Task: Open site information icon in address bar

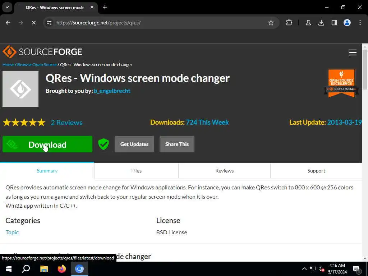Action: 49,23
